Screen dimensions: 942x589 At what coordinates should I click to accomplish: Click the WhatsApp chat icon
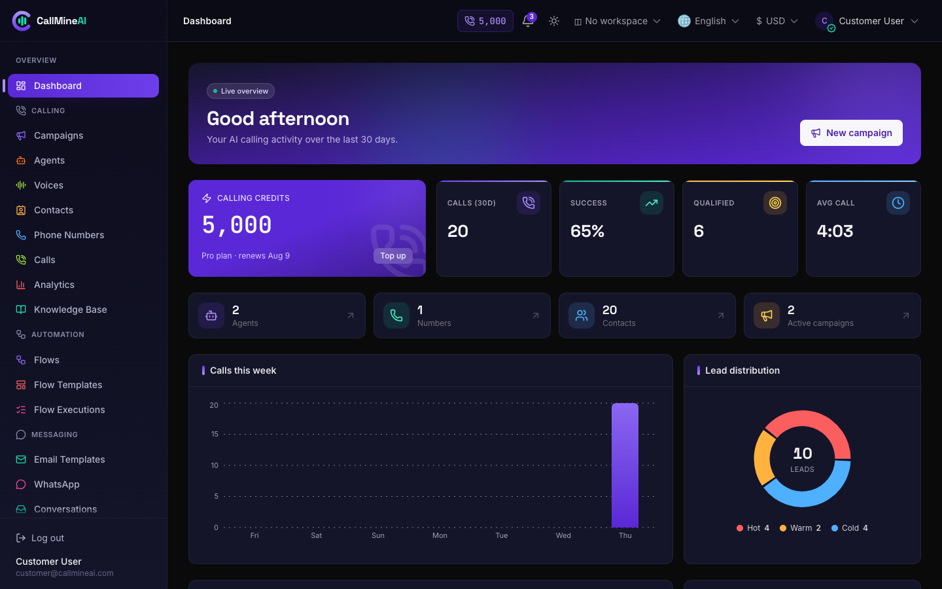[x=21, y=484]
